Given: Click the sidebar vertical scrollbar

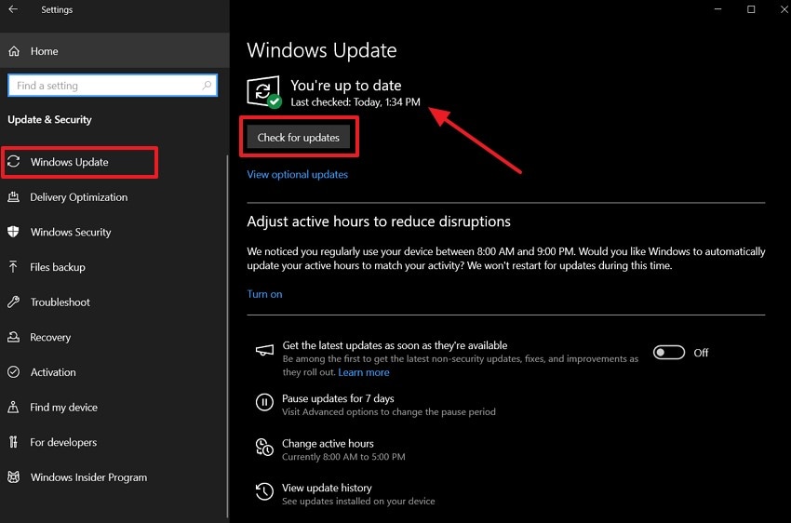Looking at the screenshot, I should click(227, 336).
